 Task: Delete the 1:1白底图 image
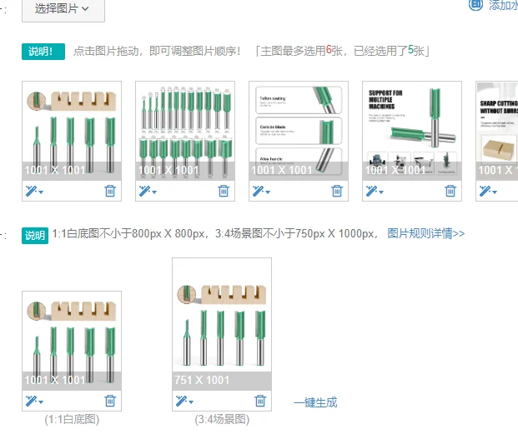point(110,401)
